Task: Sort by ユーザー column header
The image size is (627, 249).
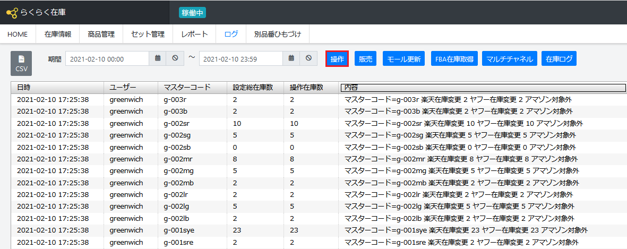Action: [x=131, y=88]
